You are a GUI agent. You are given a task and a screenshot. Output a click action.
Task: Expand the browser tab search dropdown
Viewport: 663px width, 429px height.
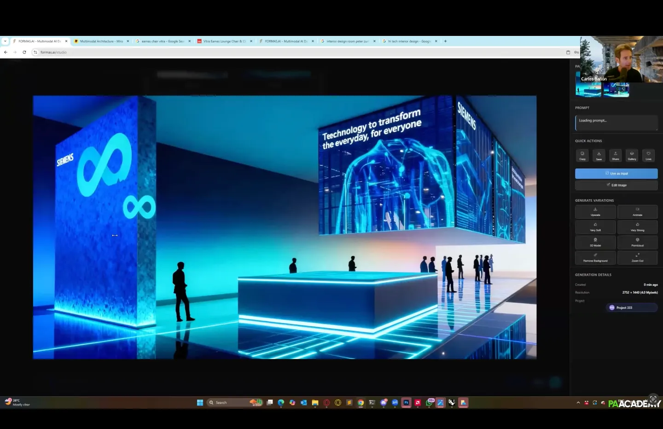pyautogui.click(x=5, y=41)
